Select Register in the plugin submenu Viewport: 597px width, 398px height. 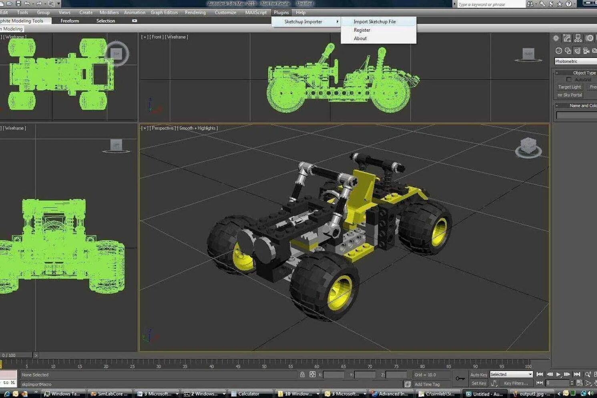point(379,30)
